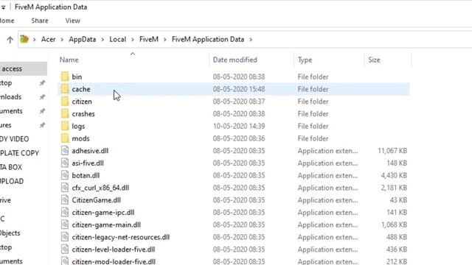Open OneDrive in navigation pane
The width and height of the screenshot is (472, 265).
pyautogui.click(x=5, y=200)
